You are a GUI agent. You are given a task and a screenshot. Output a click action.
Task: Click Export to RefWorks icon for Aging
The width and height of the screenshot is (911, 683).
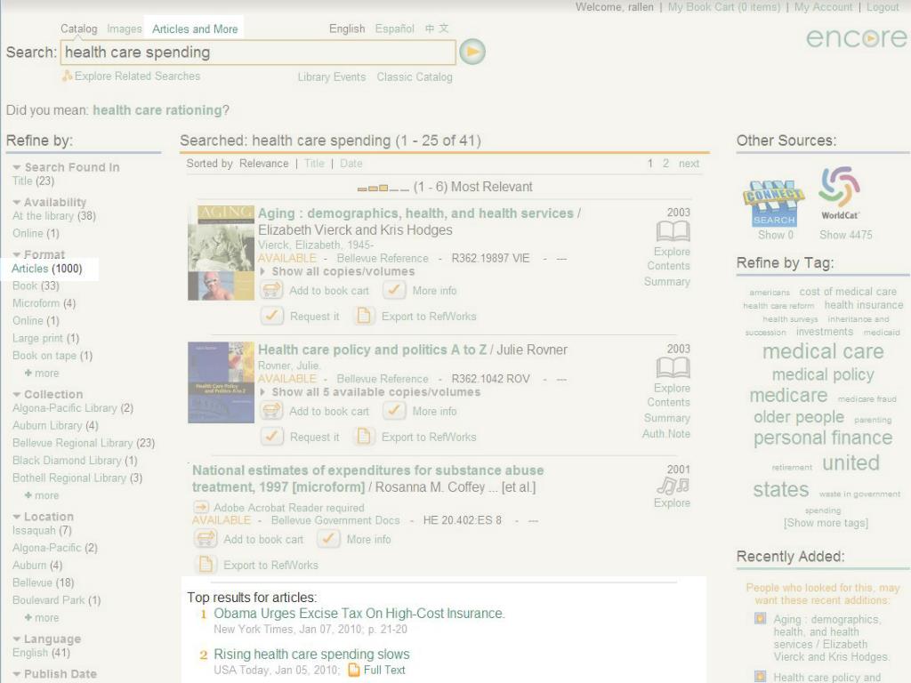364,316
